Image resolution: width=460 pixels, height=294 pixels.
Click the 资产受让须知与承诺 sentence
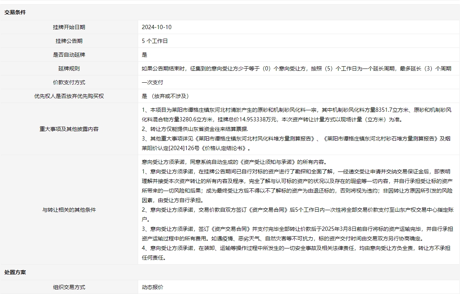[234, 162]
